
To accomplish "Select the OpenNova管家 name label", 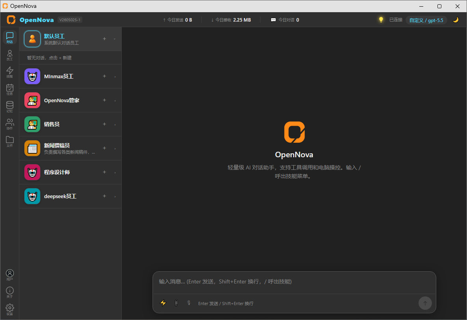I will tap(61, 100).
